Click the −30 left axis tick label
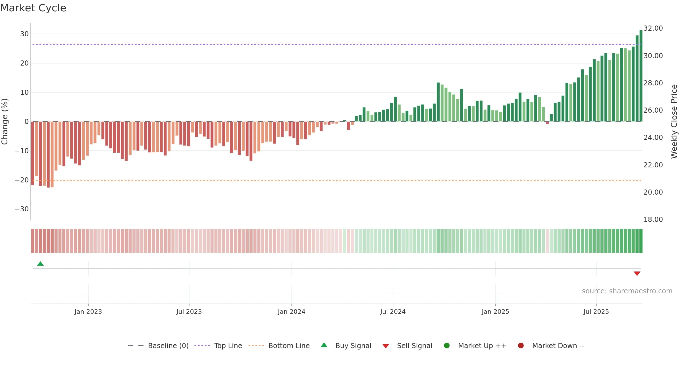This screenshot has height=383, width=682. pyautogui.click(x=22, y=209)
